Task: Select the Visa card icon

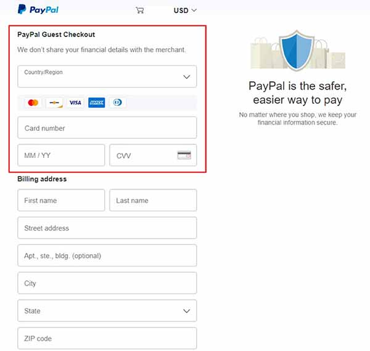Action: [x=75, y=102]
